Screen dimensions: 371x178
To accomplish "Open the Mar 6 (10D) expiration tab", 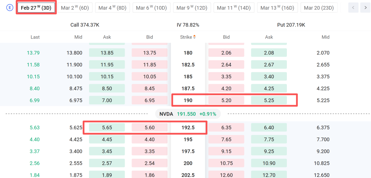I will (152, 8).
